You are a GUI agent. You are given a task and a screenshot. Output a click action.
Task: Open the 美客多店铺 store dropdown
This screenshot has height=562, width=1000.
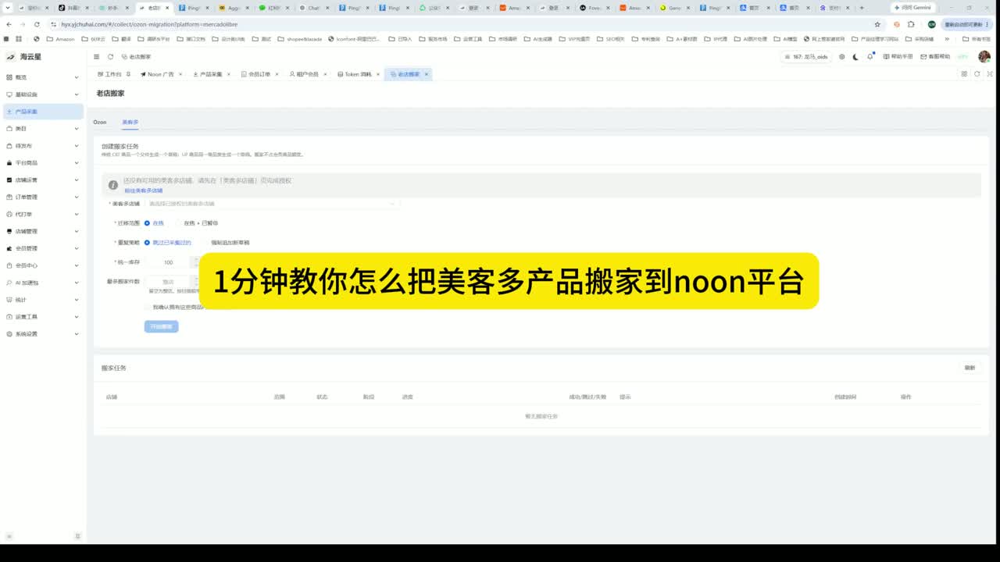coord(272,204)
